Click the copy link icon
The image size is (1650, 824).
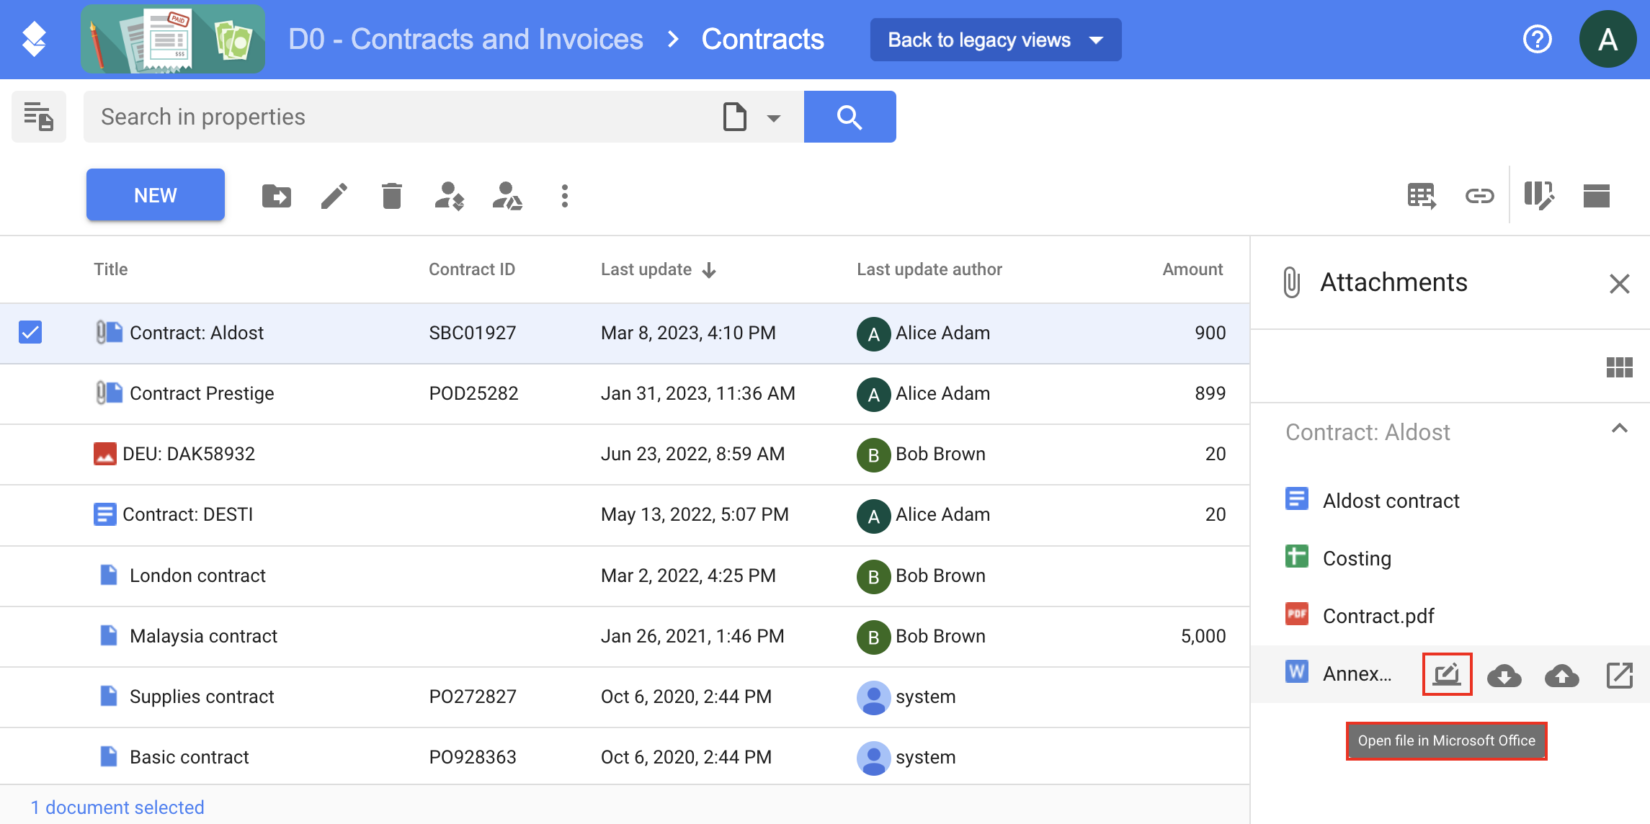point(1479,196)
